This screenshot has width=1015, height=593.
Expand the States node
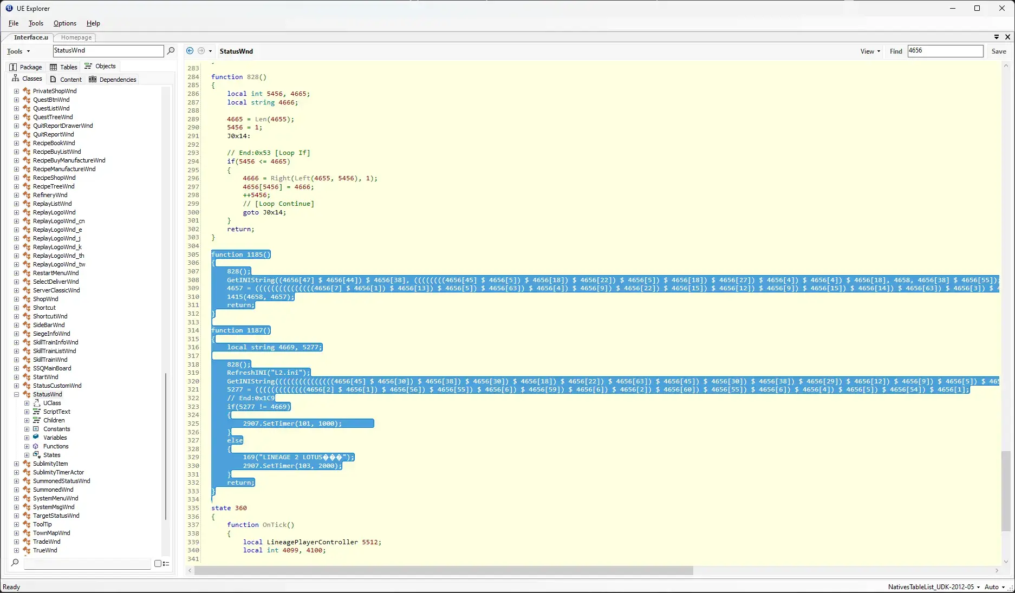[27, 455]
